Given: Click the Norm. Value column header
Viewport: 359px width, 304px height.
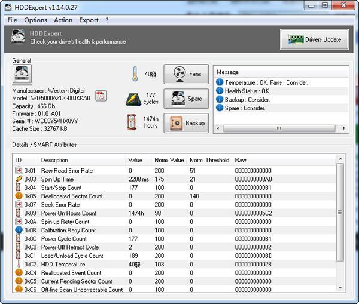Looking at the screenshot, I should (x=169, y=160).
